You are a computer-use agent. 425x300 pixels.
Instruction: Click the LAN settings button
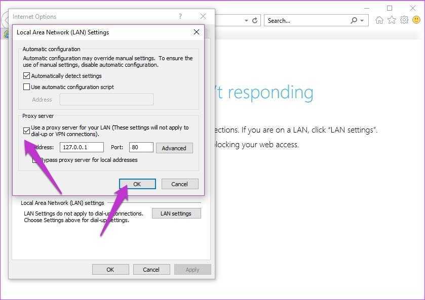tap(176, 213)
